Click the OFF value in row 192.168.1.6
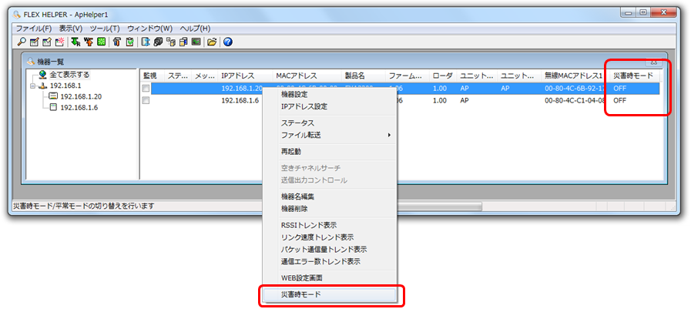This screenshot has height=309, width=691. [619, 100]
